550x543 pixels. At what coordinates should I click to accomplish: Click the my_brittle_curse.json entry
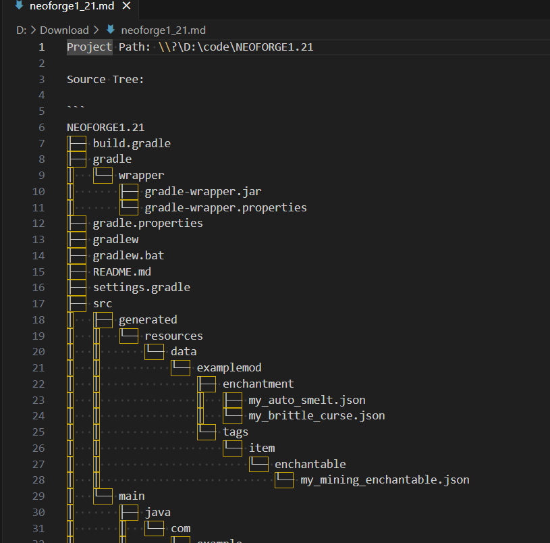[x=317, y=416]
